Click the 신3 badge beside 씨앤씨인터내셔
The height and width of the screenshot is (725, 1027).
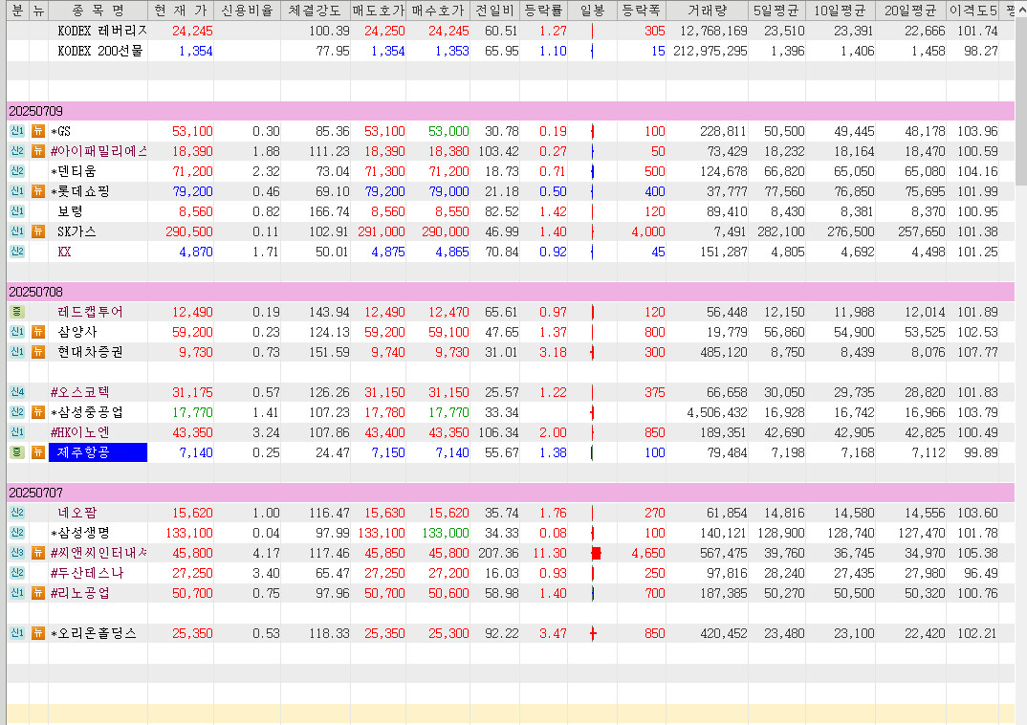click(x=17, y=553)
